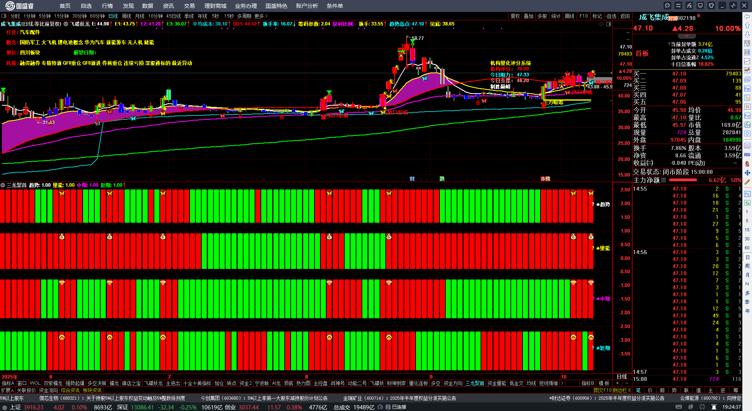
Task: Click the green refresh icon in sidebar
Action: [x=747, y=203]
